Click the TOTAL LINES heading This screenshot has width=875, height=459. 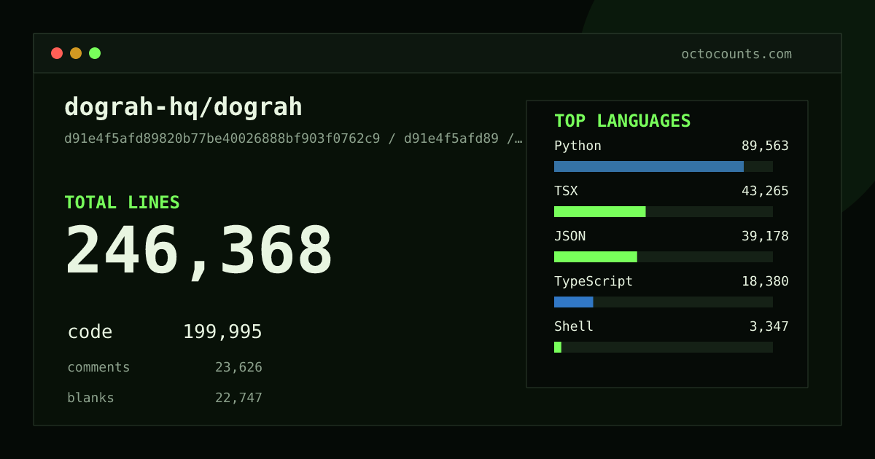(122, 203)
